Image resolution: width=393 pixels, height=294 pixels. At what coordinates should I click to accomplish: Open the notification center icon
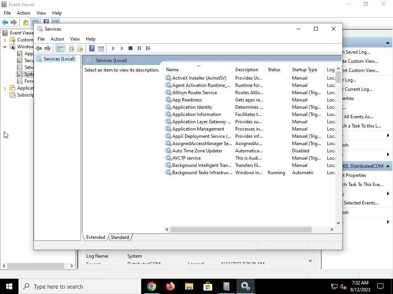pyautogui.click(x=380, y=286)
